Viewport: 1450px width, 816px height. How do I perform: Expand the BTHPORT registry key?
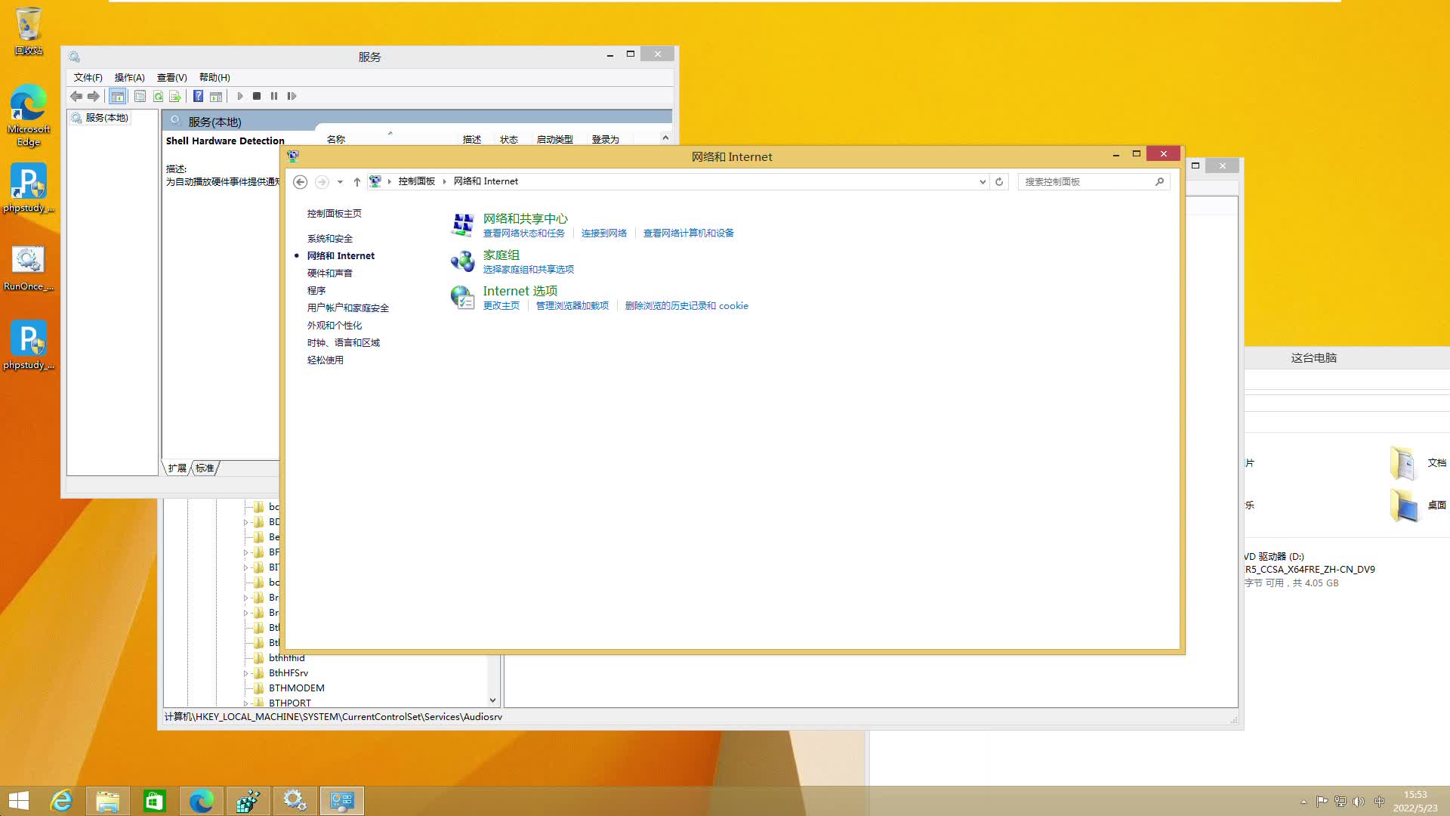(x=246, y=703)
